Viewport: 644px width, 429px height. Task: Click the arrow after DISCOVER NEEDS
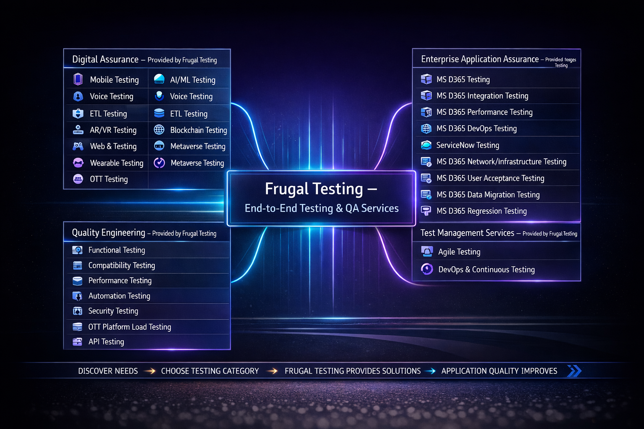click(150, 371)
